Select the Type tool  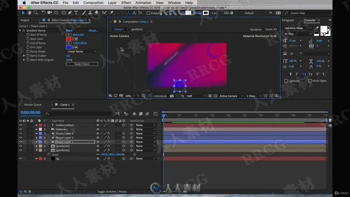click(x=76, y=13)
